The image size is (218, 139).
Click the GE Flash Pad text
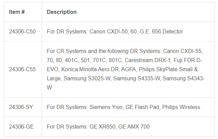(142, 107)
